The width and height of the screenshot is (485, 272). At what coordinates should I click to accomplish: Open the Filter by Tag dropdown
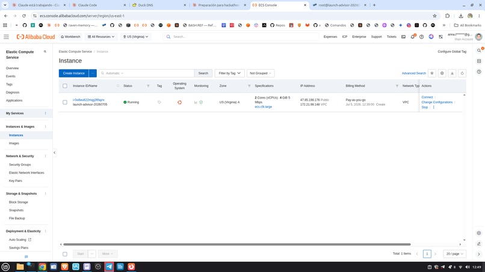[229, 73]
